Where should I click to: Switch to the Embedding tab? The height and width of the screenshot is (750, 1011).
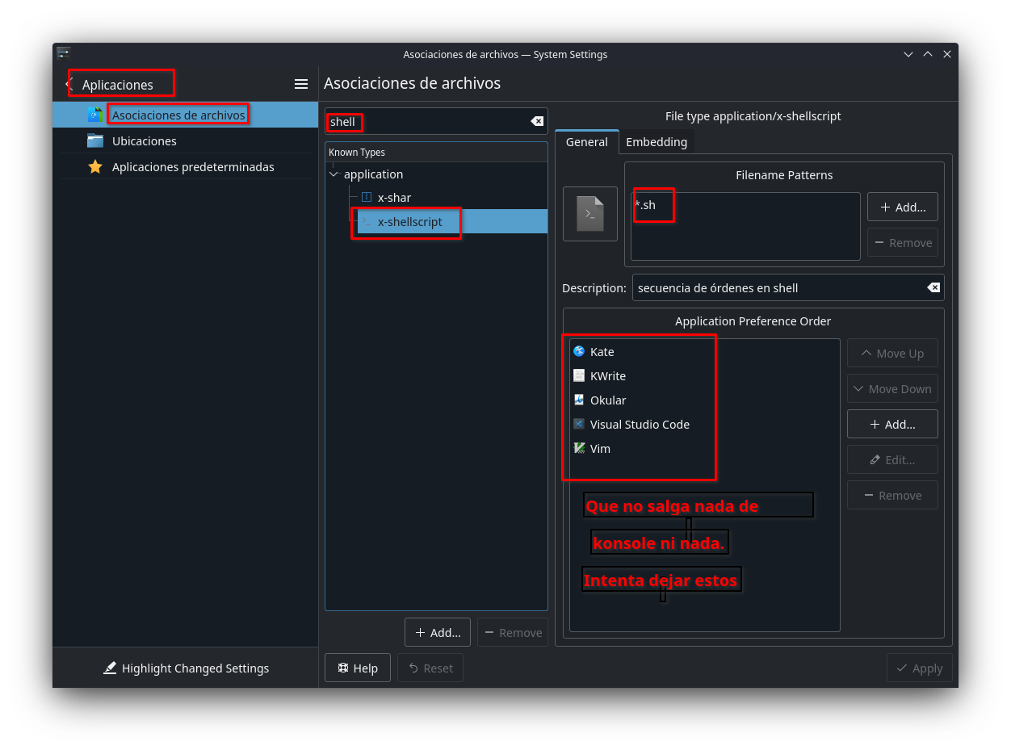click(657, 142)
